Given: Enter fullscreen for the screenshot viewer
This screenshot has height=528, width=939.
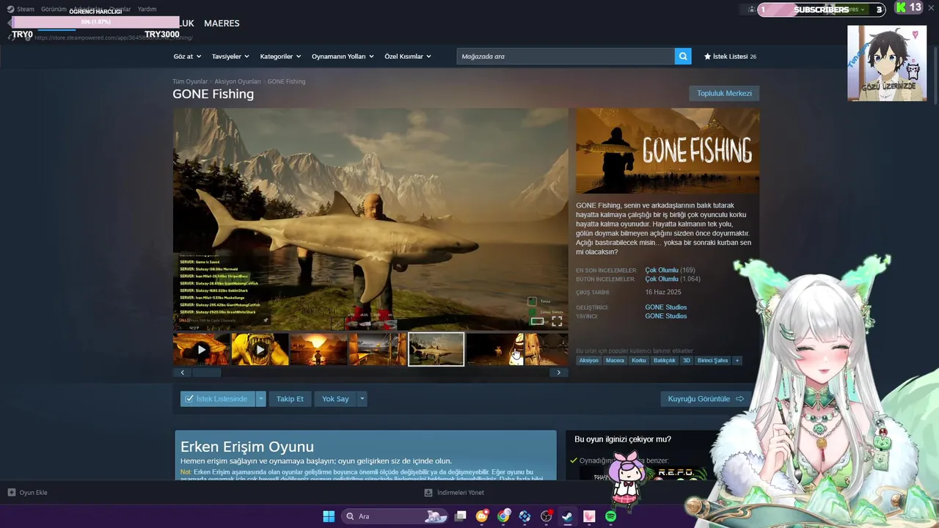Looking at the screenshot, I should [x=557, y=321].
